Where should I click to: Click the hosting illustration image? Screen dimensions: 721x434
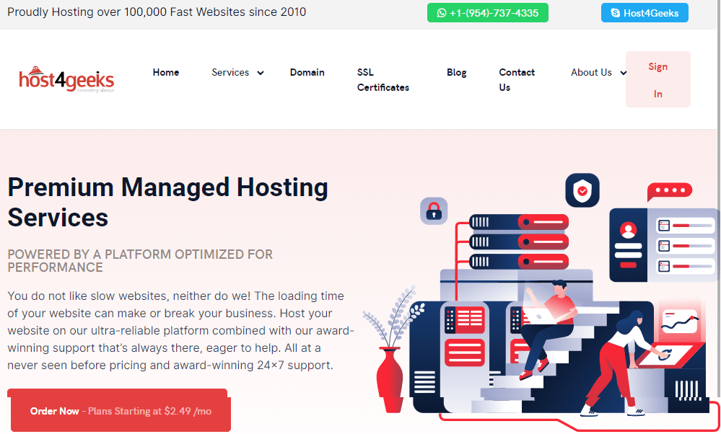(541, 301)
